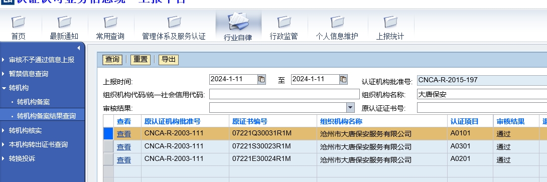The width and height of the screenshot is (547, 182).
Task: Focus the start date field 2024-1-11
Action: (233, 80)
